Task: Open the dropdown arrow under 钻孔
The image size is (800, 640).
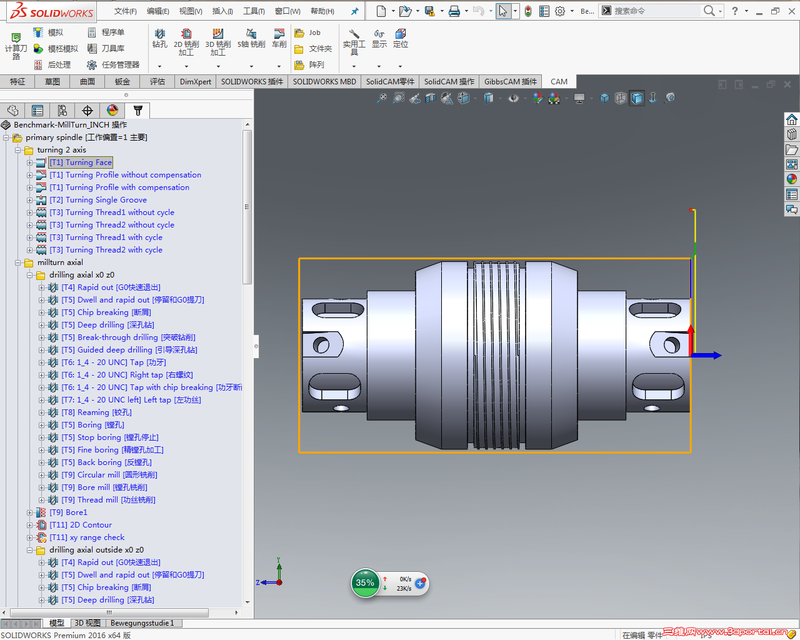Action: 160,66
